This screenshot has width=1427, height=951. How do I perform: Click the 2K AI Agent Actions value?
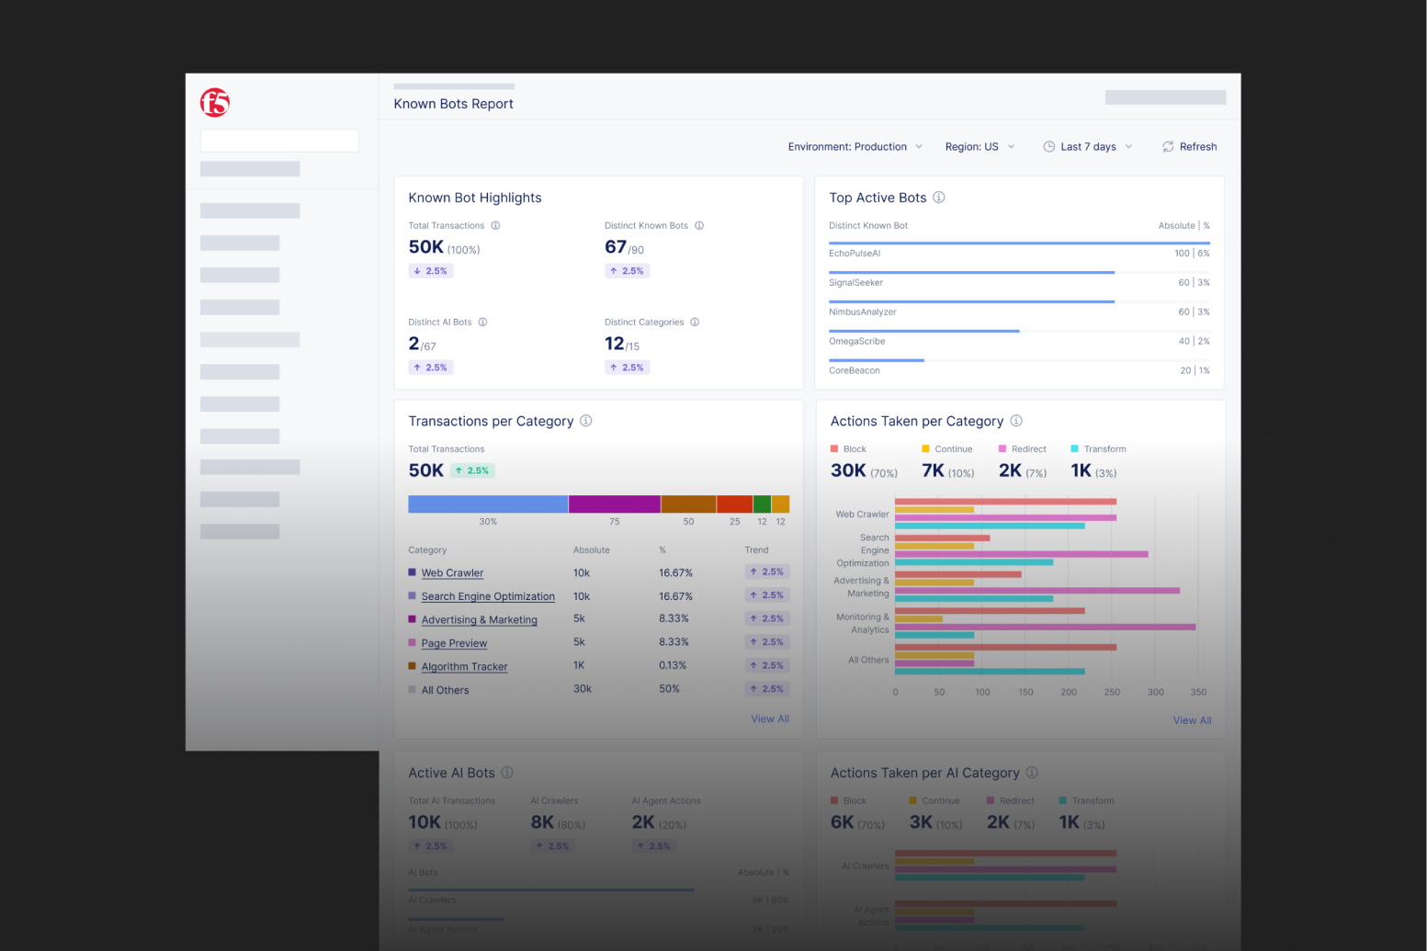(x=643, y=822)
